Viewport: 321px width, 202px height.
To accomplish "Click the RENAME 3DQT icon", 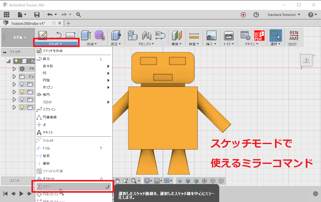I will click(x=294, y=36).
